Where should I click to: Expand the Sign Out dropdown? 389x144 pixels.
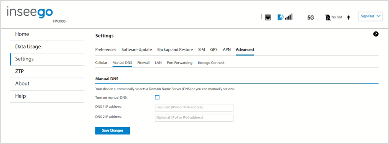[x=370, y=16]
